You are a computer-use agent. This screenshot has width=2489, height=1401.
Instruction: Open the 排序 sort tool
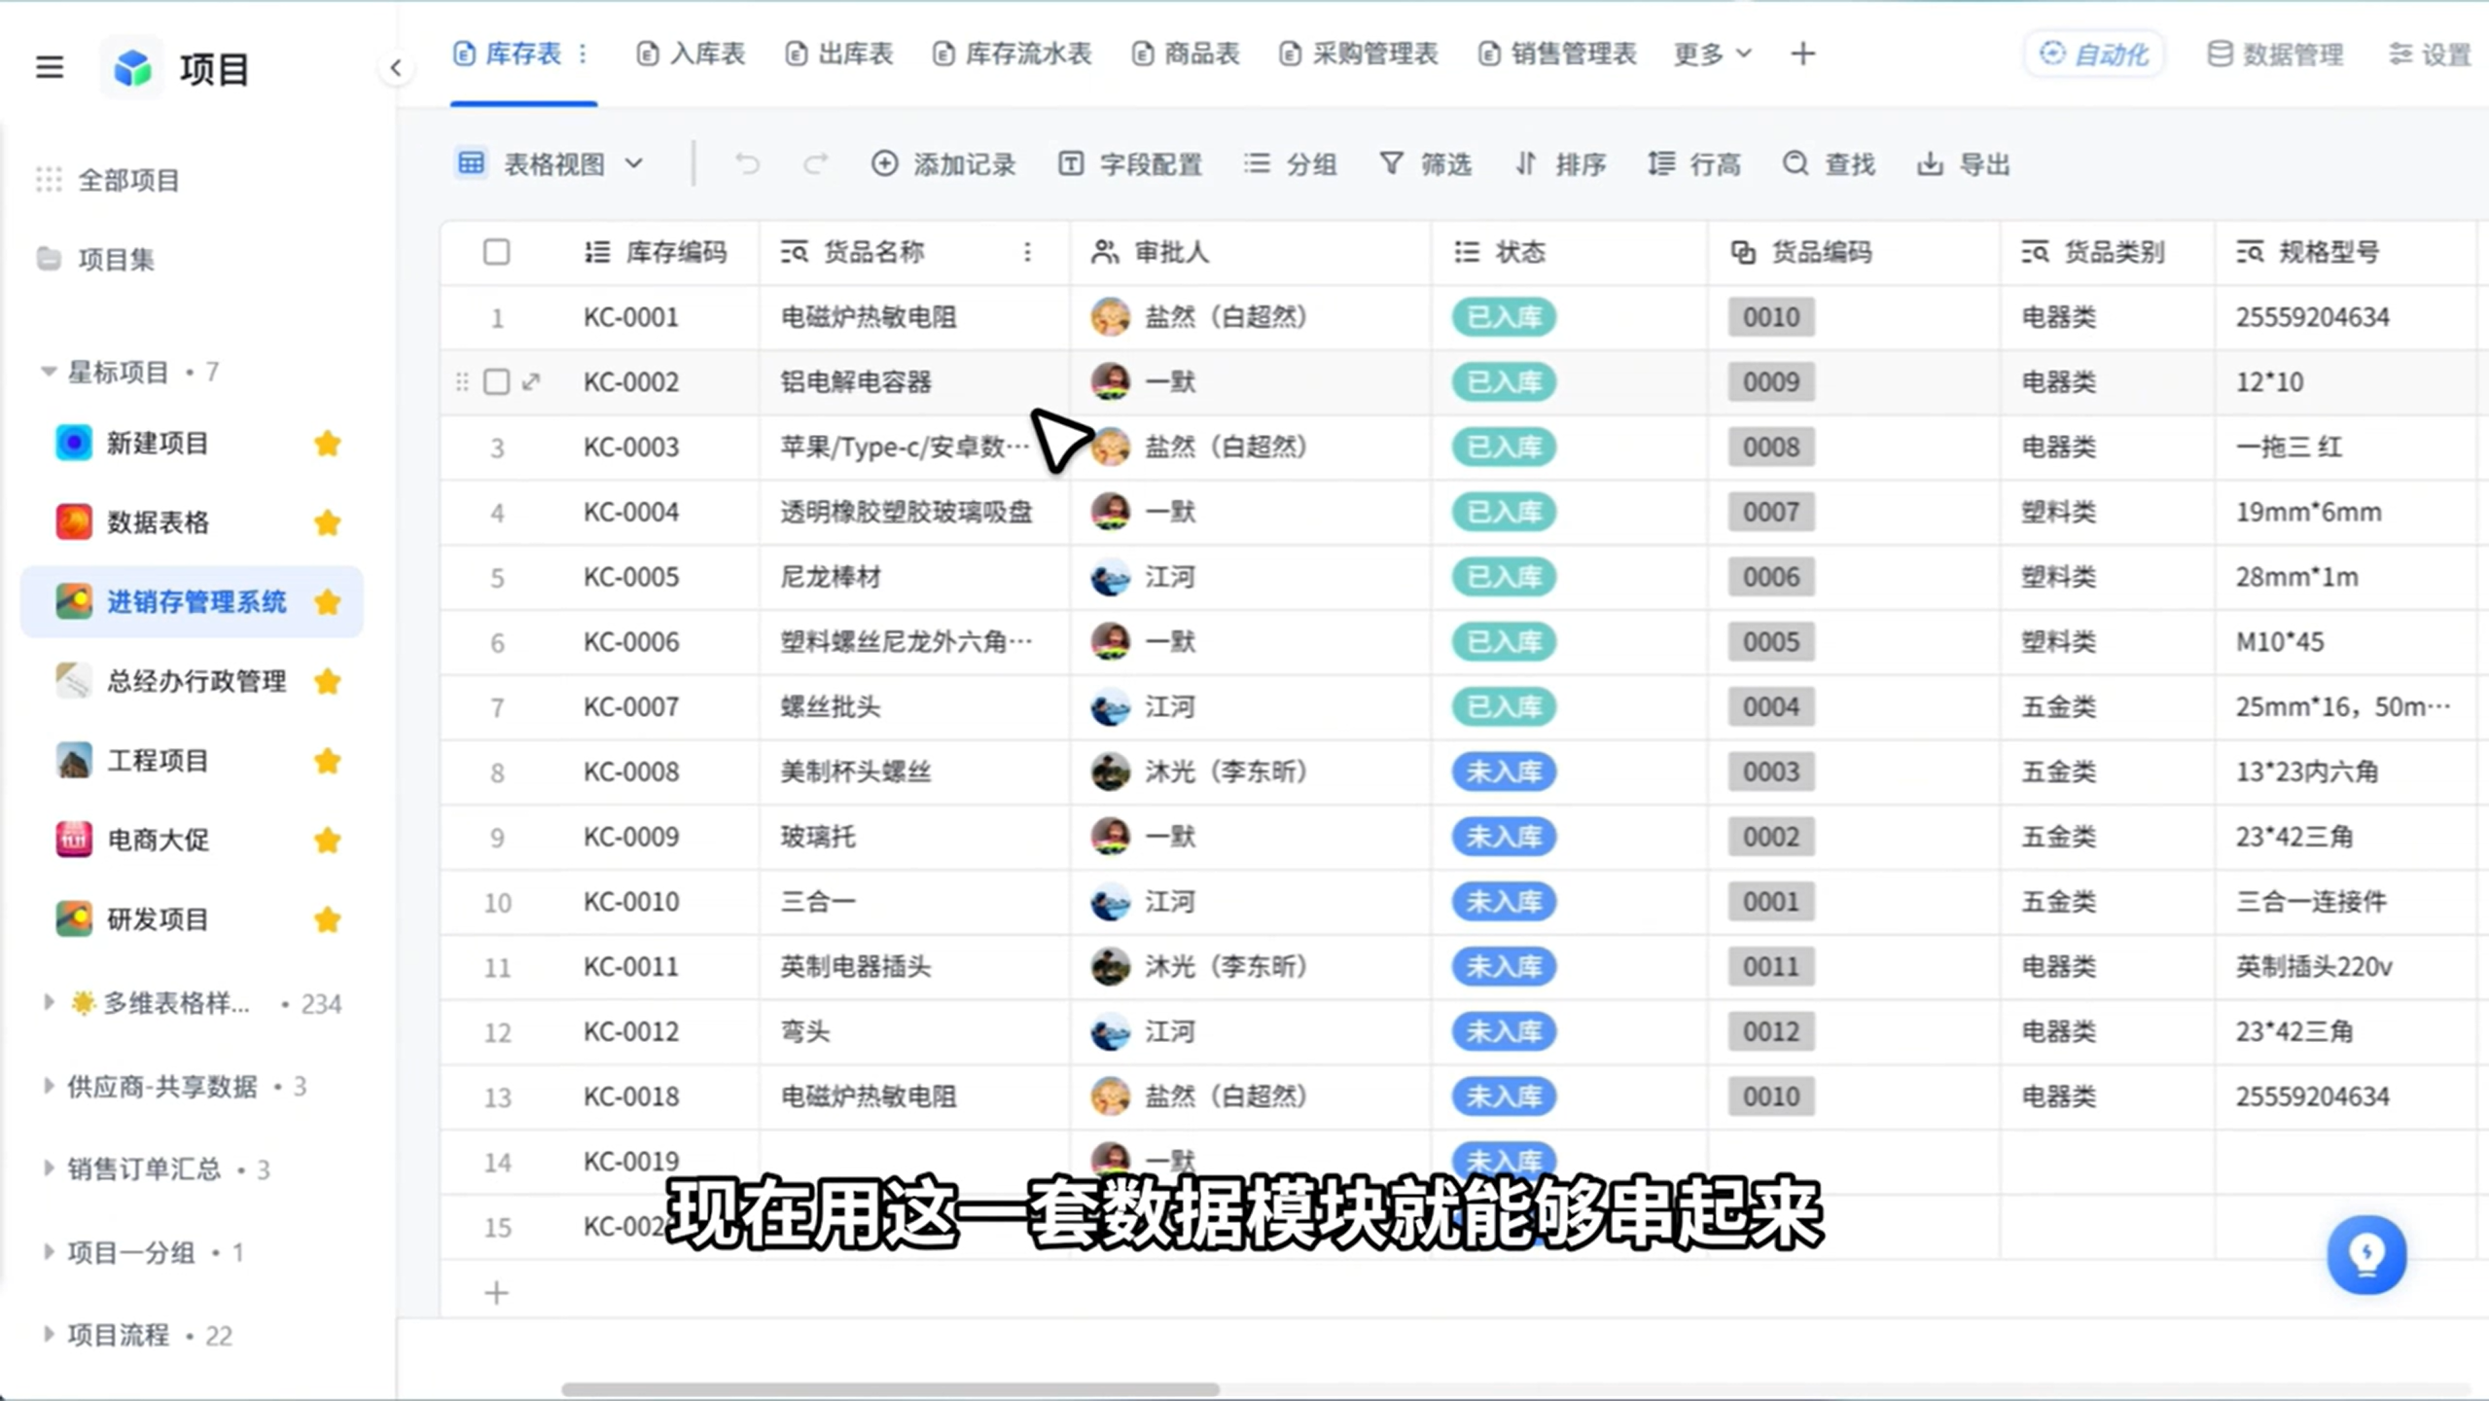click(1560, 163)
